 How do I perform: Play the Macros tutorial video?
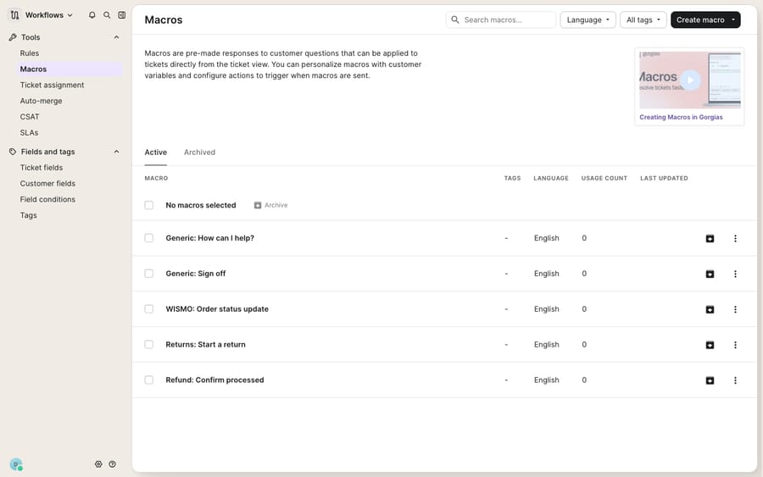[690, 80]
